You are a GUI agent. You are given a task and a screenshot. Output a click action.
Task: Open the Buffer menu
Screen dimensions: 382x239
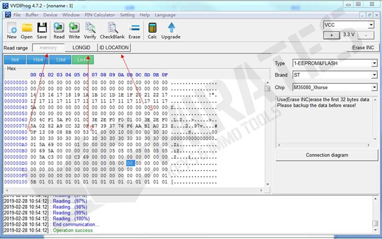[32, 15]
